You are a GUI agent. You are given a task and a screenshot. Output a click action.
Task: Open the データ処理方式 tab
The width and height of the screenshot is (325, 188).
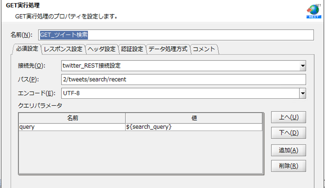168,49
